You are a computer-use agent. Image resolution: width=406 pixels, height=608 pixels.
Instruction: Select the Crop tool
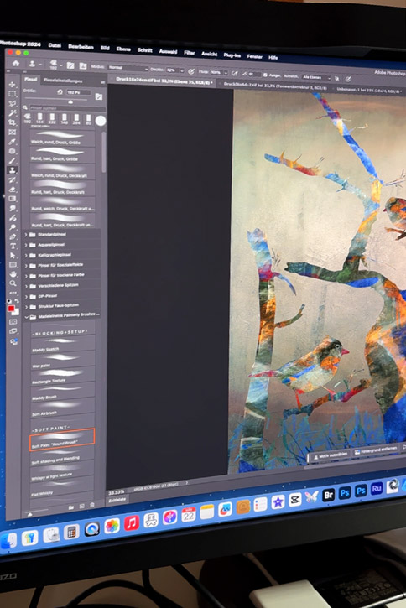(13, 122)
